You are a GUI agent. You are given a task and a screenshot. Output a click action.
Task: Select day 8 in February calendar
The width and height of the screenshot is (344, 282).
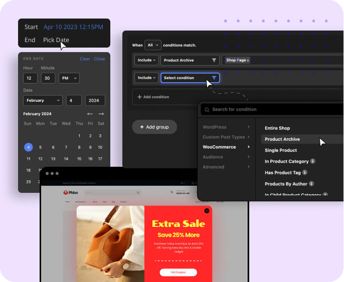coord(79,147)
